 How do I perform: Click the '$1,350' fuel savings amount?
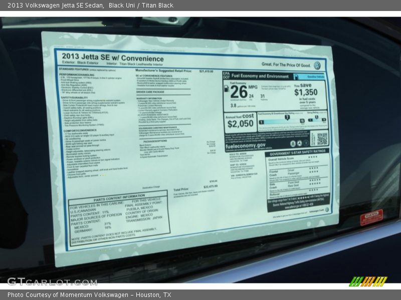(x=306, y=92)
